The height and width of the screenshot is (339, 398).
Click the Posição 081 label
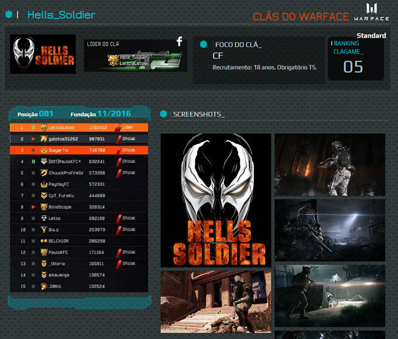[35, 114]
